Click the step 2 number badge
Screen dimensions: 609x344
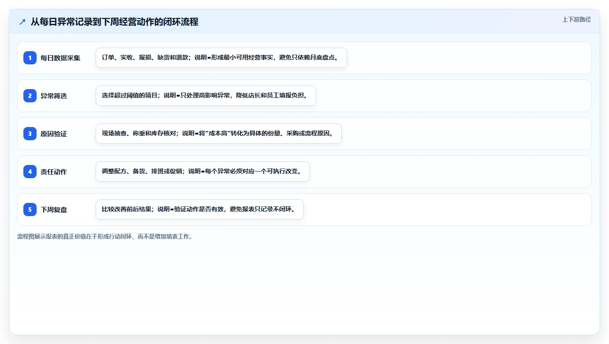click(30, 96)
